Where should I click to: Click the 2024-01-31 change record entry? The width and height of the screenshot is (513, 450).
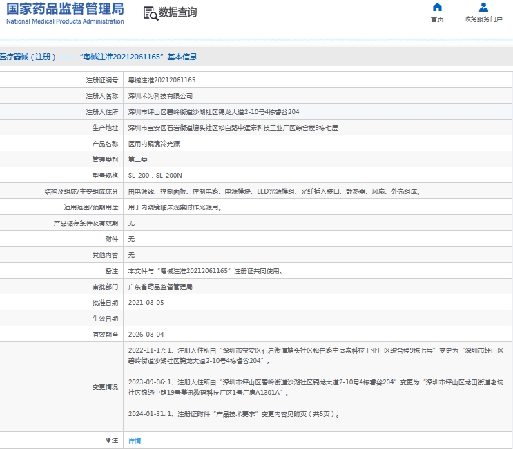[234, 414]
